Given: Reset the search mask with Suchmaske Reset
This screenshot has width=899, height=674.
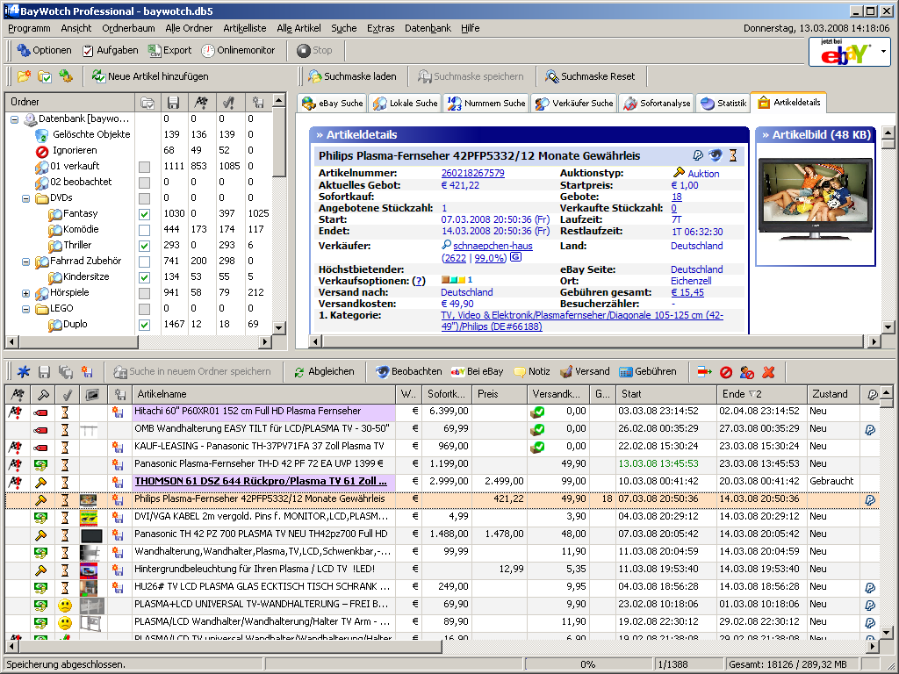Looking at the screenshot, I should [590, 76].
